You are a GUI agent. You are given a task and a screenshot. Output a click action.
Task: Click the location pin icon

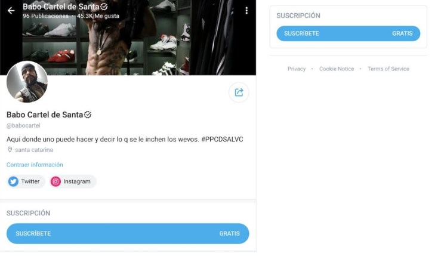[x=10, y=150]
